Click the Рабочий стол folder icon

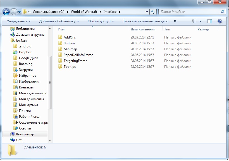(15, 117)
